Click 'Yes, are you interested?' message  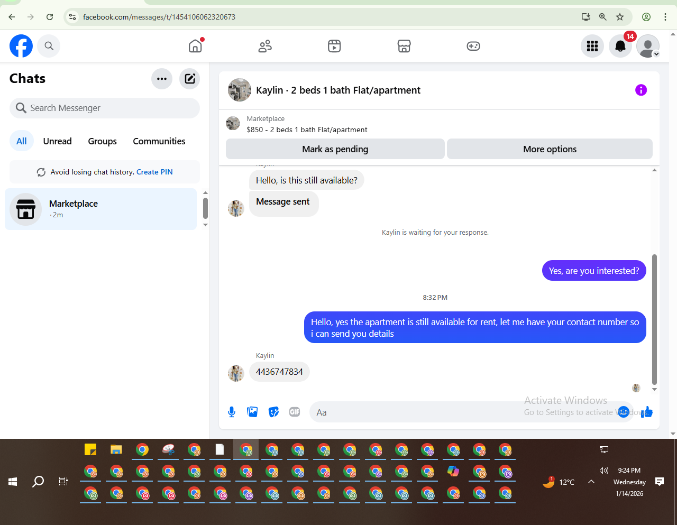(594, 271)
